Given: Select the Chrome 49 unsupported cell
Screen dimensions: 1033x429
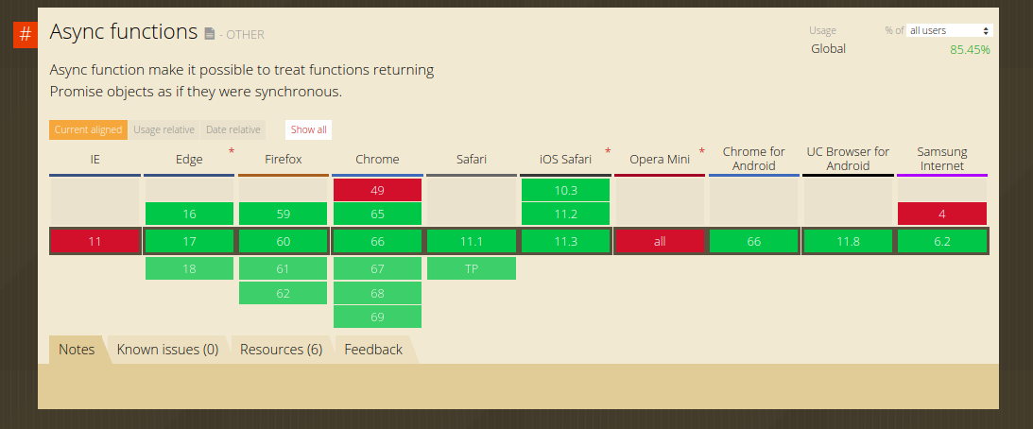Looking at the screenshot, I should [377, 190].
